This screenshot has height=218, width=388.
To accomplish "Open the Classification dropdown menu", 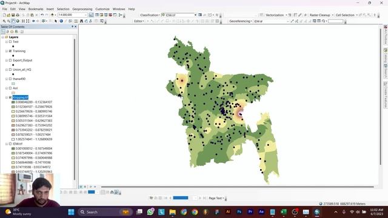I will [x=150, y=15].
